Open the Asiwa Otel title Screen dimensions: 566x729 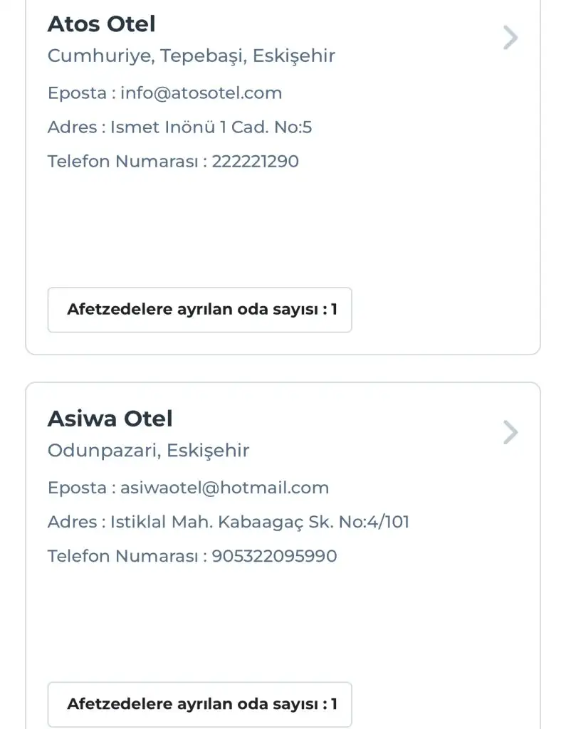click(x=110, y=419)
